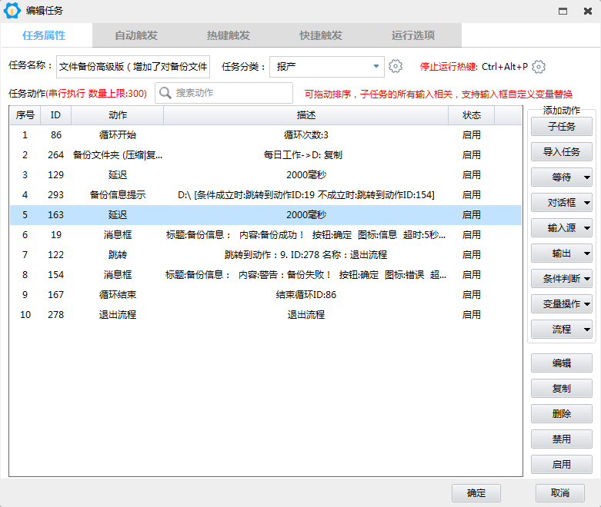Open the hotkey settings gear next to Ctrl+Alt+P

[539, 67]
